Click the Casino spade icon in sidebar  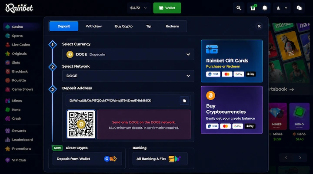pos(7,27)
